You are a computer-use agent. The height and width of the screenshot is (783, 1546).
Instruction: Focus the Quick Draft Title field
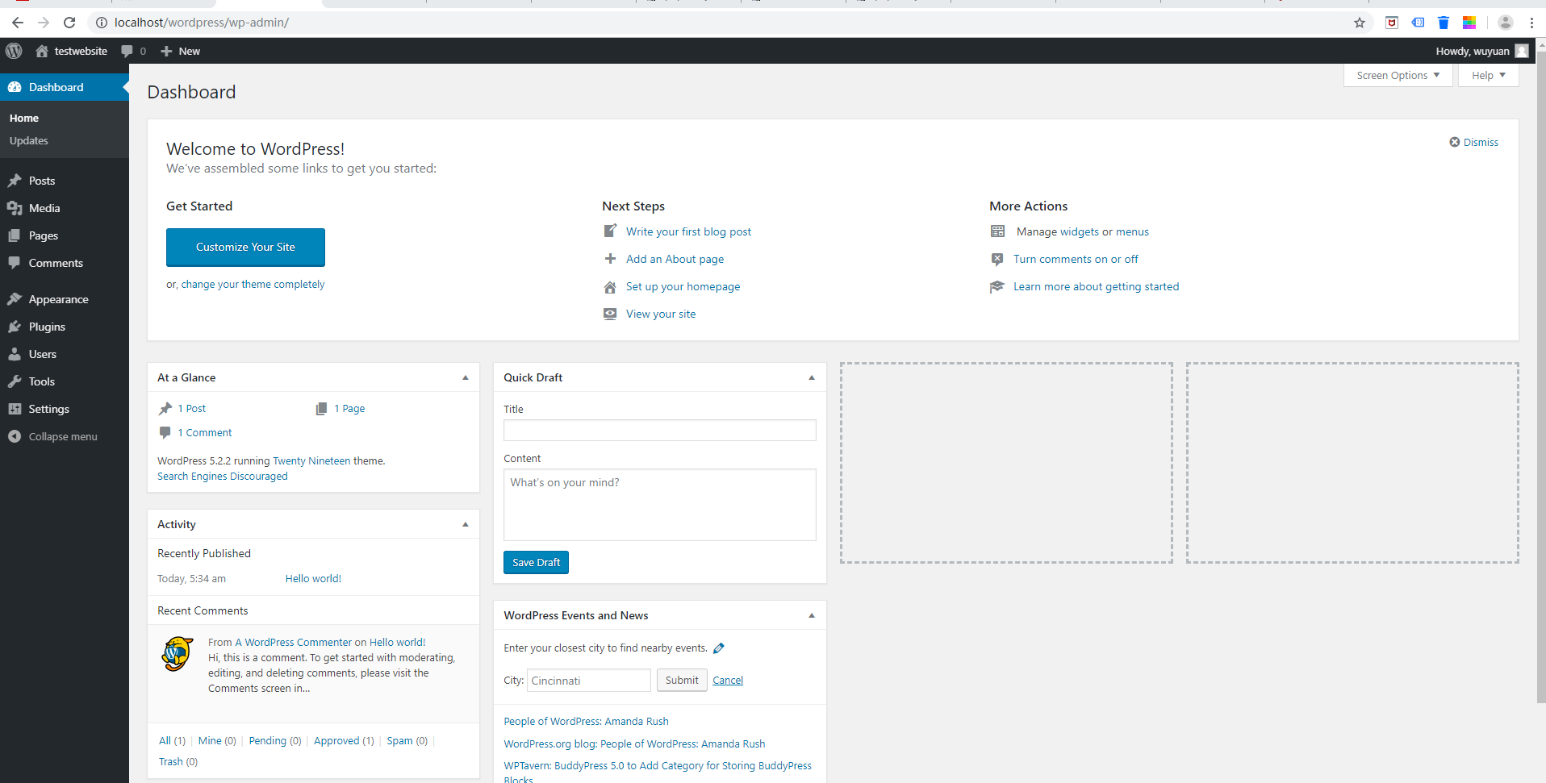click(x=660, y=430)
